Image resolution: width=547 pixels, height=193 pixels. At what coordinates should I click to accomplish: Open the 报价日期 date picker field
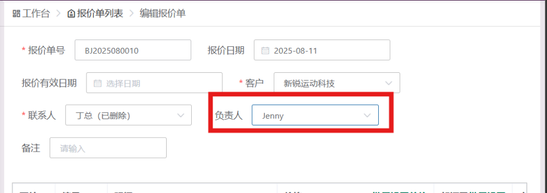click(x=322, y=50)
